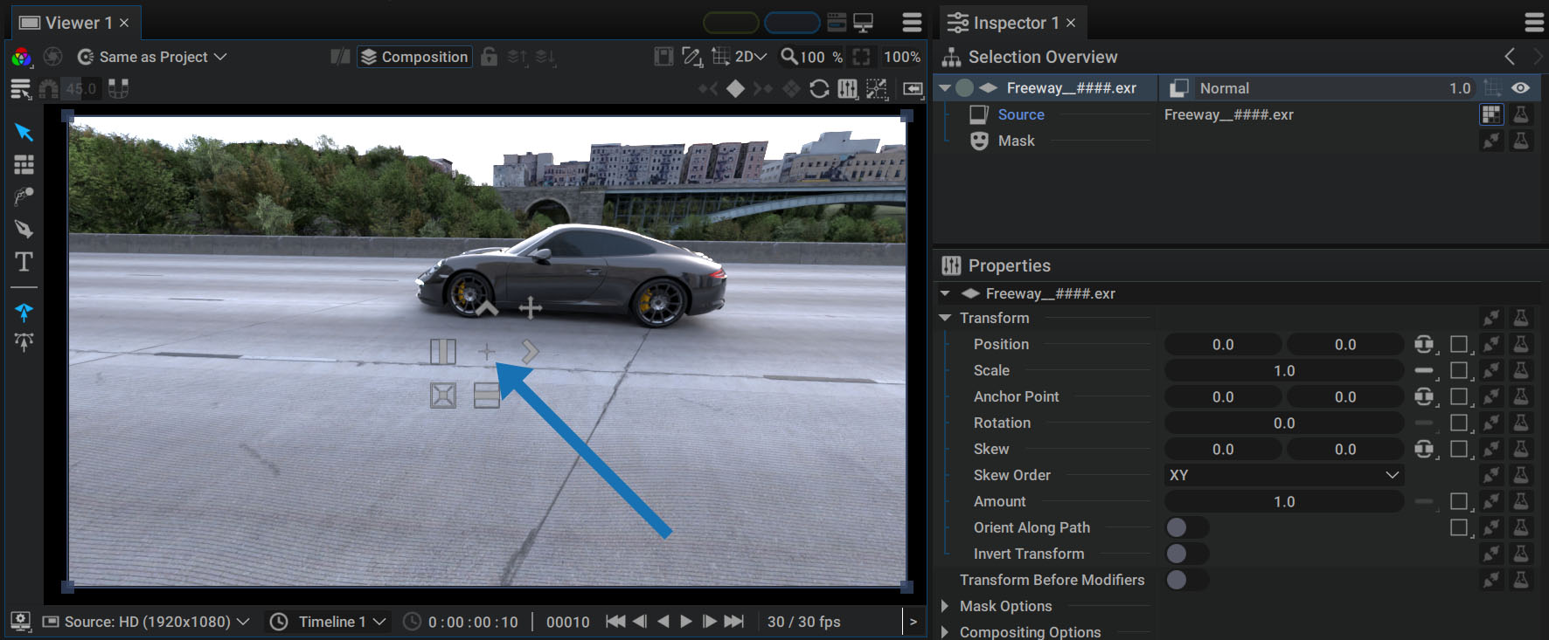Image resolution: width=1549 pixels, height=640 pixels.
Task: Go to next keyframe
Action: pos(763,88)
